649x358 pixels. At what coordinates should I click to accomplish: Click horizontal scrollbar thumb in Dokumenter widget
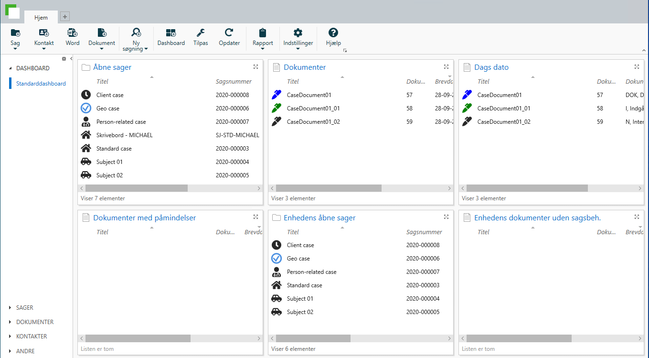click(329, 188)
